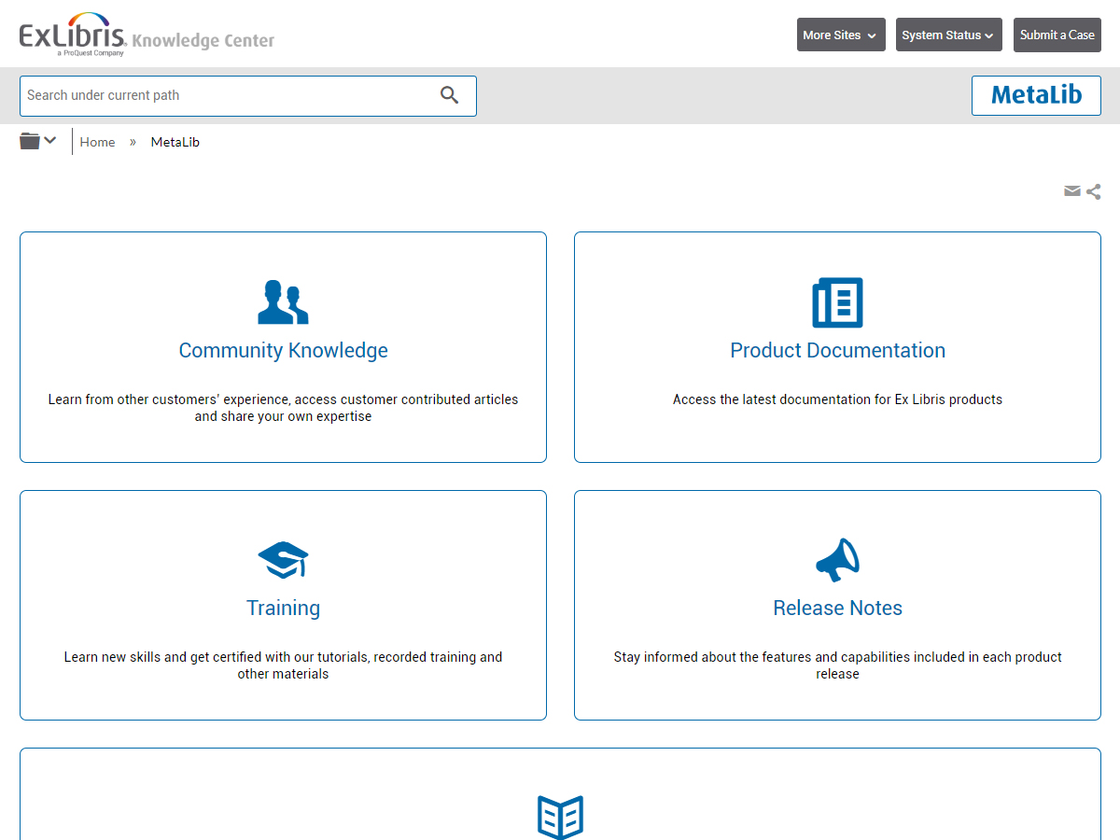
Task: Open the Ex Libris Knowledge Center logo
Action: [147, 35]
